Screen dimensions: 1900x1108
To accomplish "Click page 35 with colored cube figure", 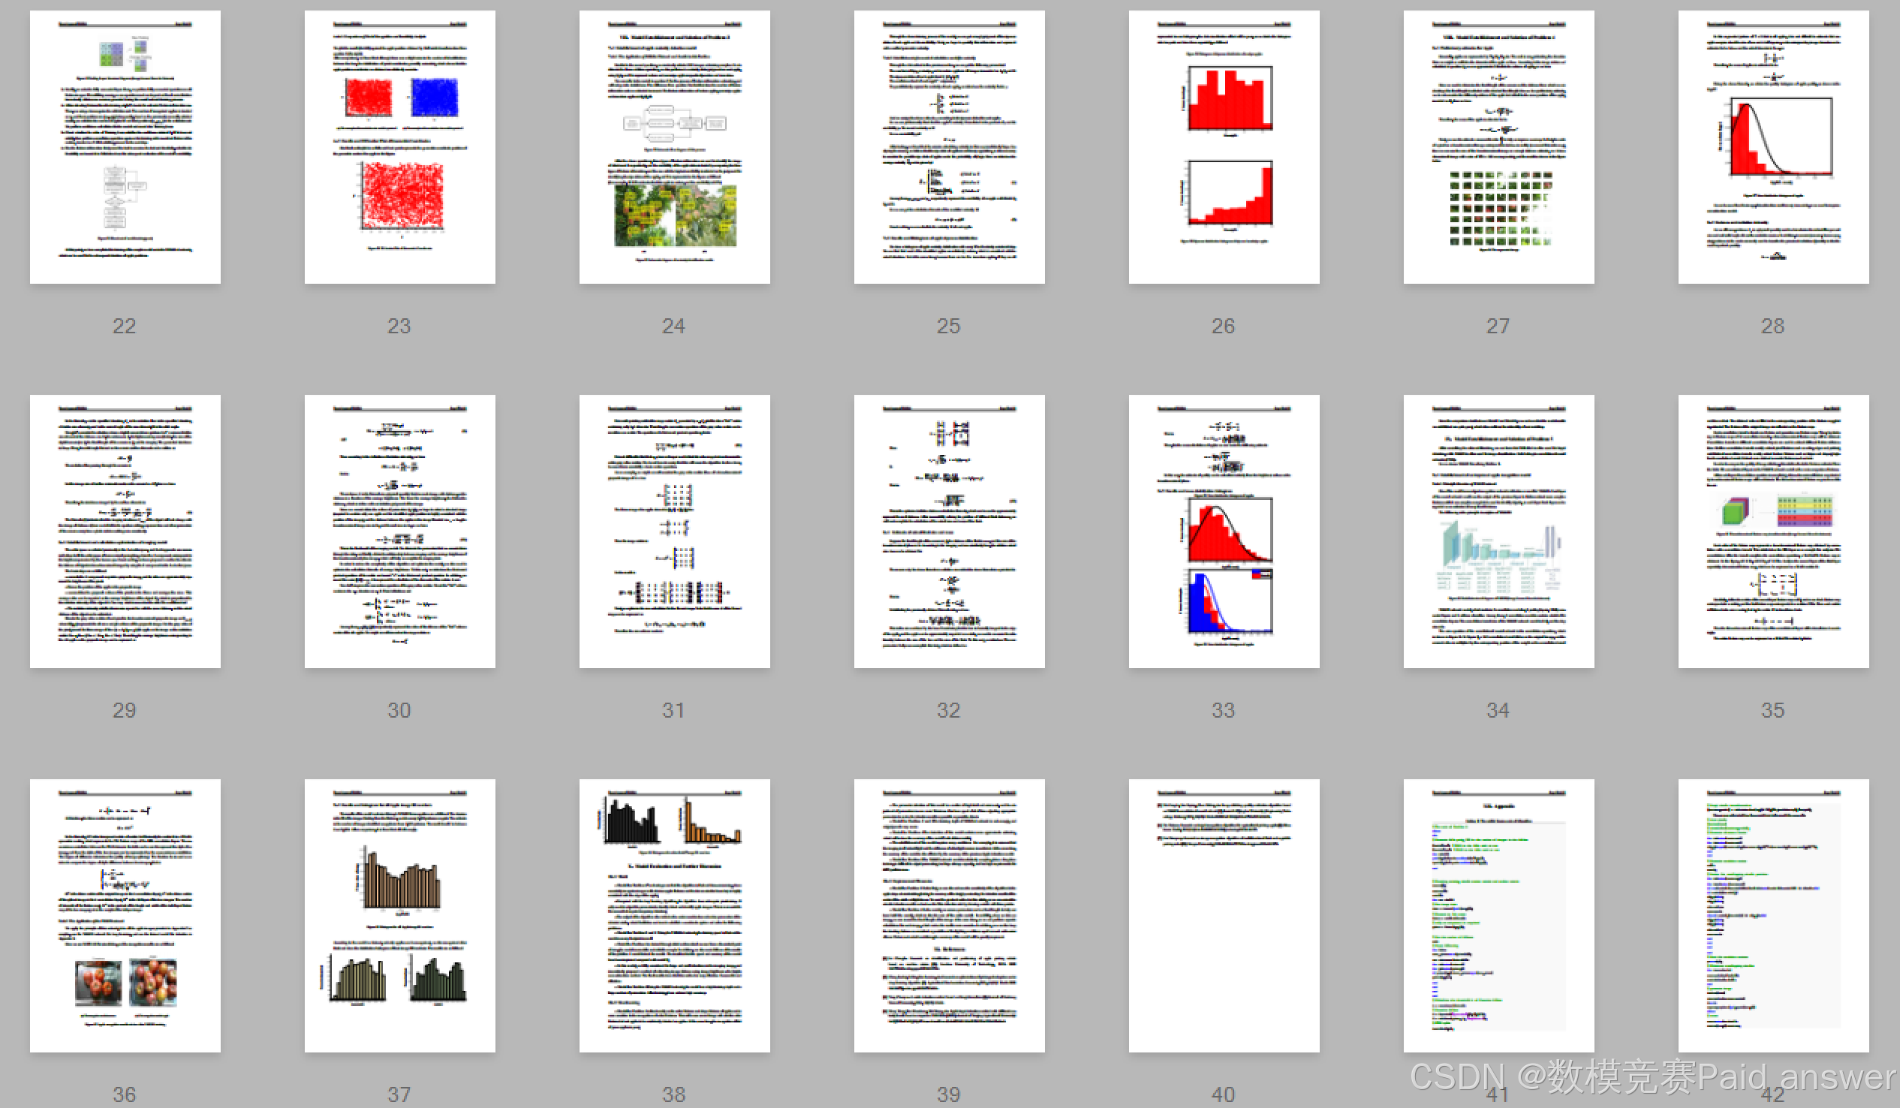I will pos(1772,531).
